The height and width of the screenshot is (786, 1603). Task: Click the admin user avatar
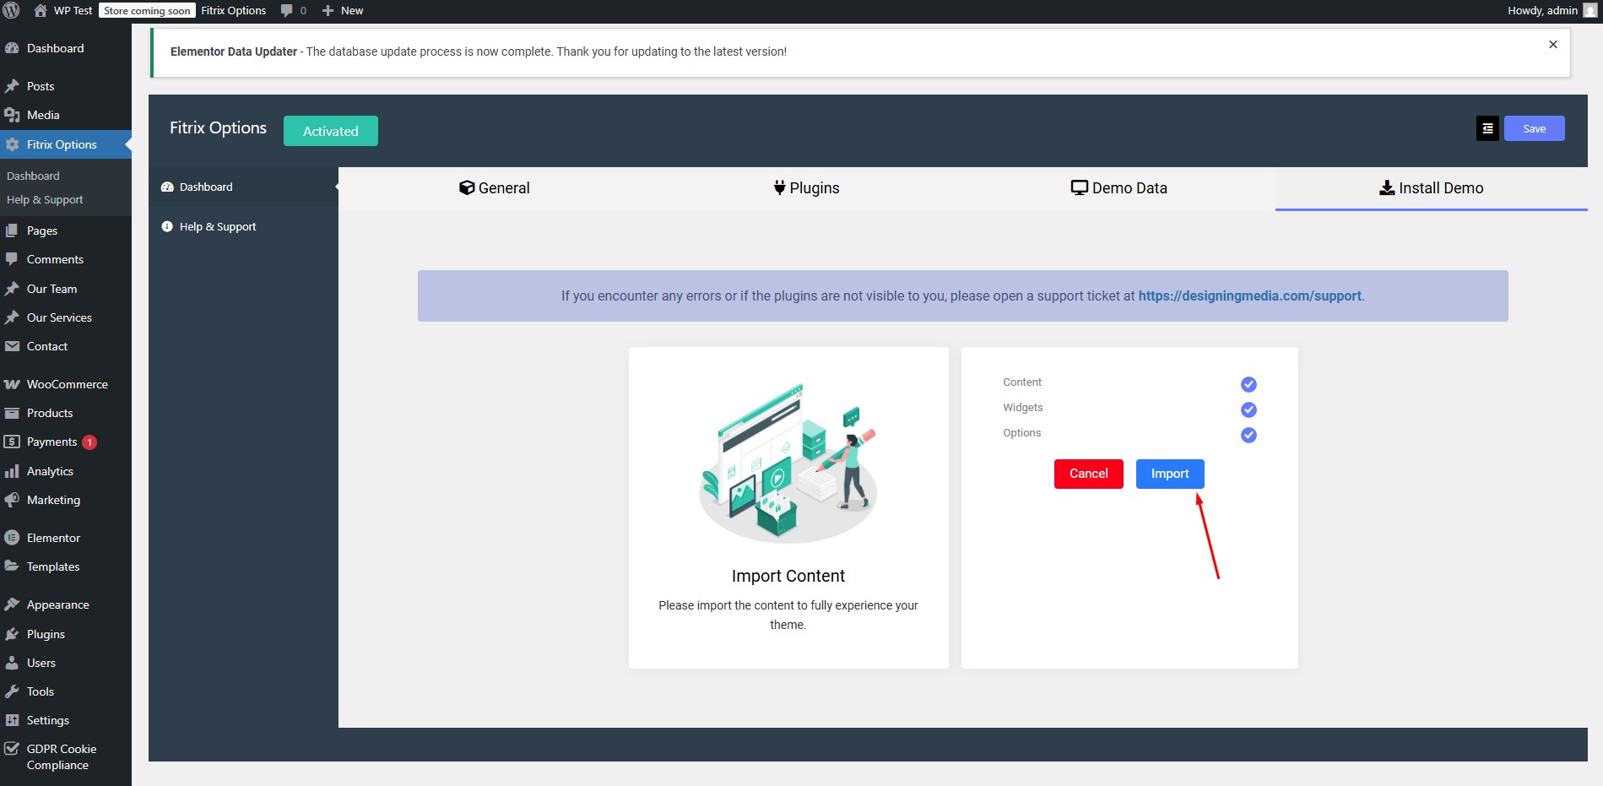pyautogui.click(x=1589, y=11)
